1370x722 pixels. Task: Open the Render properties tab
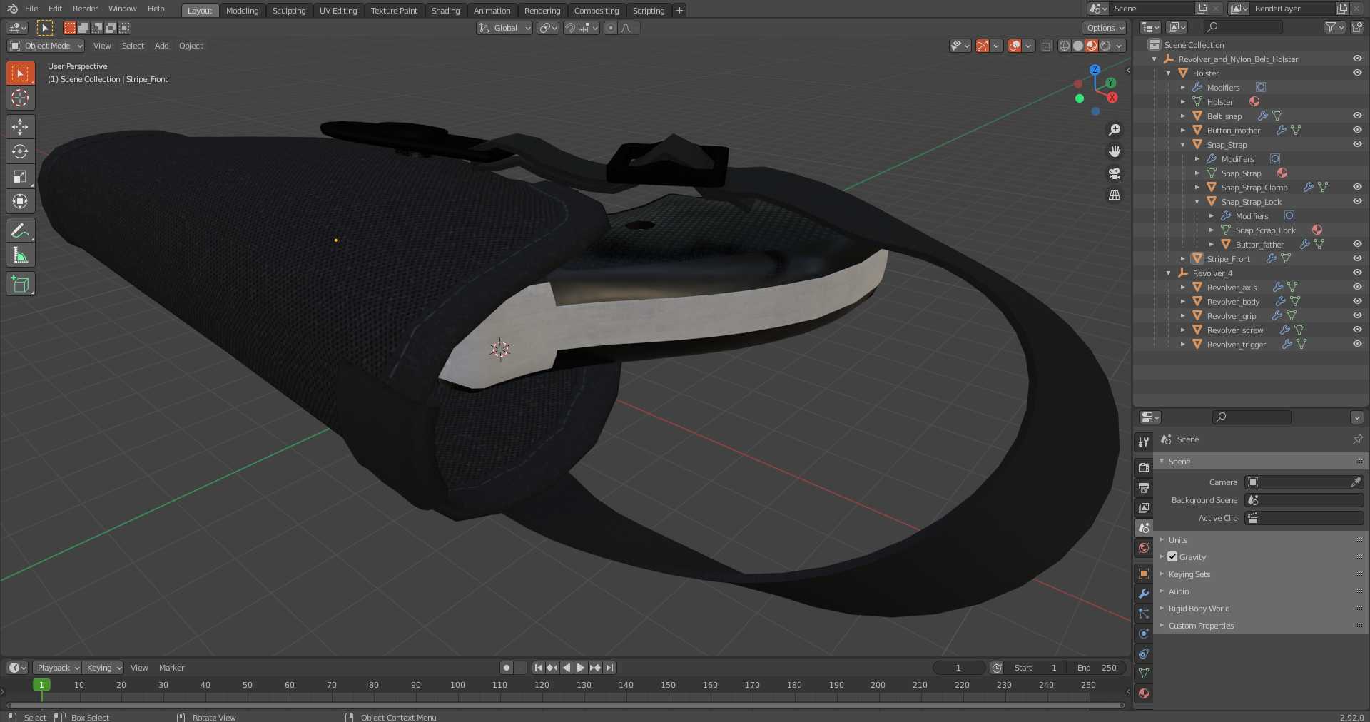(x=1144, y=468)
